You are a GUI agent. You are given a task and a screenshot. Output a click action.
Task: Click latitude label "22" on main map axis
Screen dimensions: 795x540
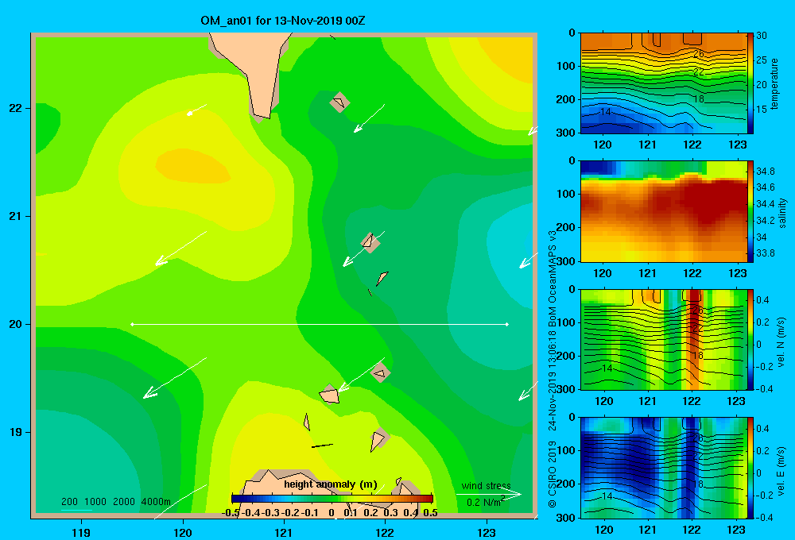[x=16, y=109]
